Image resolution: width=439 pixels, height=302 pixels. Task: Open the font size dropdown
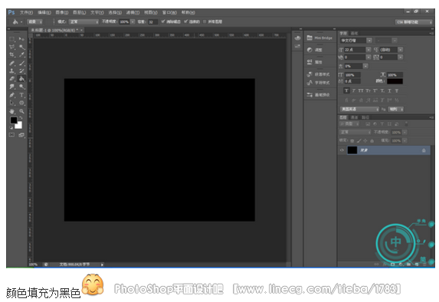coord(369,50)
